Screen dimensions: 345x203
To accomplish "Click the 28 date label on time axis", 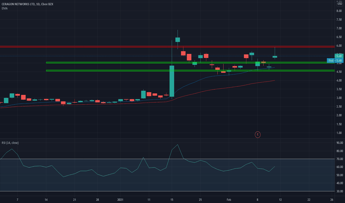I will [97, 200].
